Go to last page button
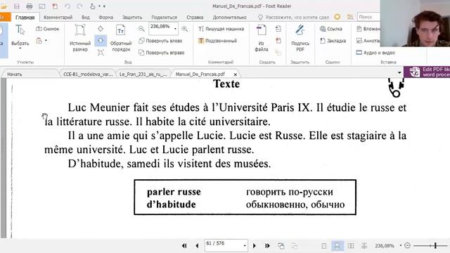The image size is (450, 253). [267, 246]
